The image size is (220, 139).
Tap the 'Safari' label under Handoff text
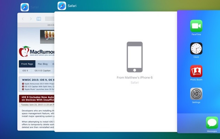(x=135, y=82)
